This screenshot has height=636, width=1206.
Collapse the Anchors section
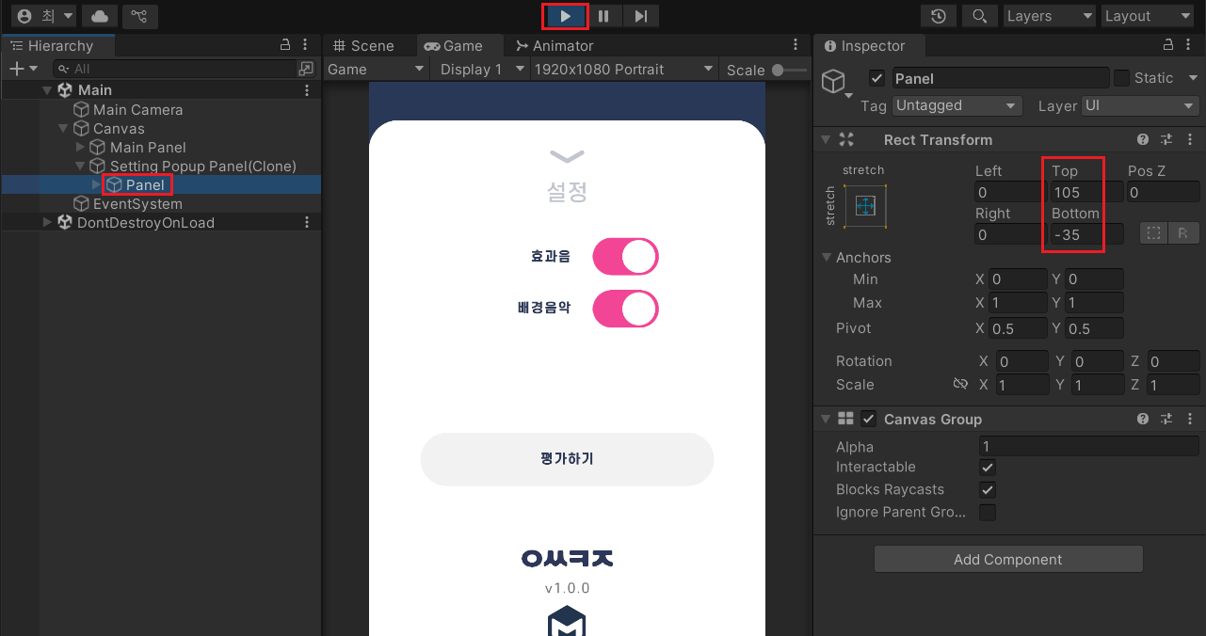[827, 257]
